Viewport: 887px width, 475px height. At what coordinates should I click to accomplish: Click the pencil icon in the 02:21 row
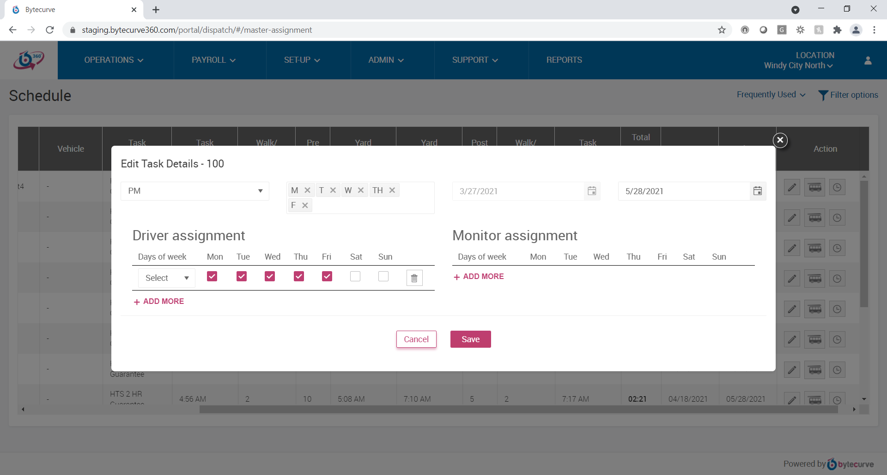click(x=792, y=399)
